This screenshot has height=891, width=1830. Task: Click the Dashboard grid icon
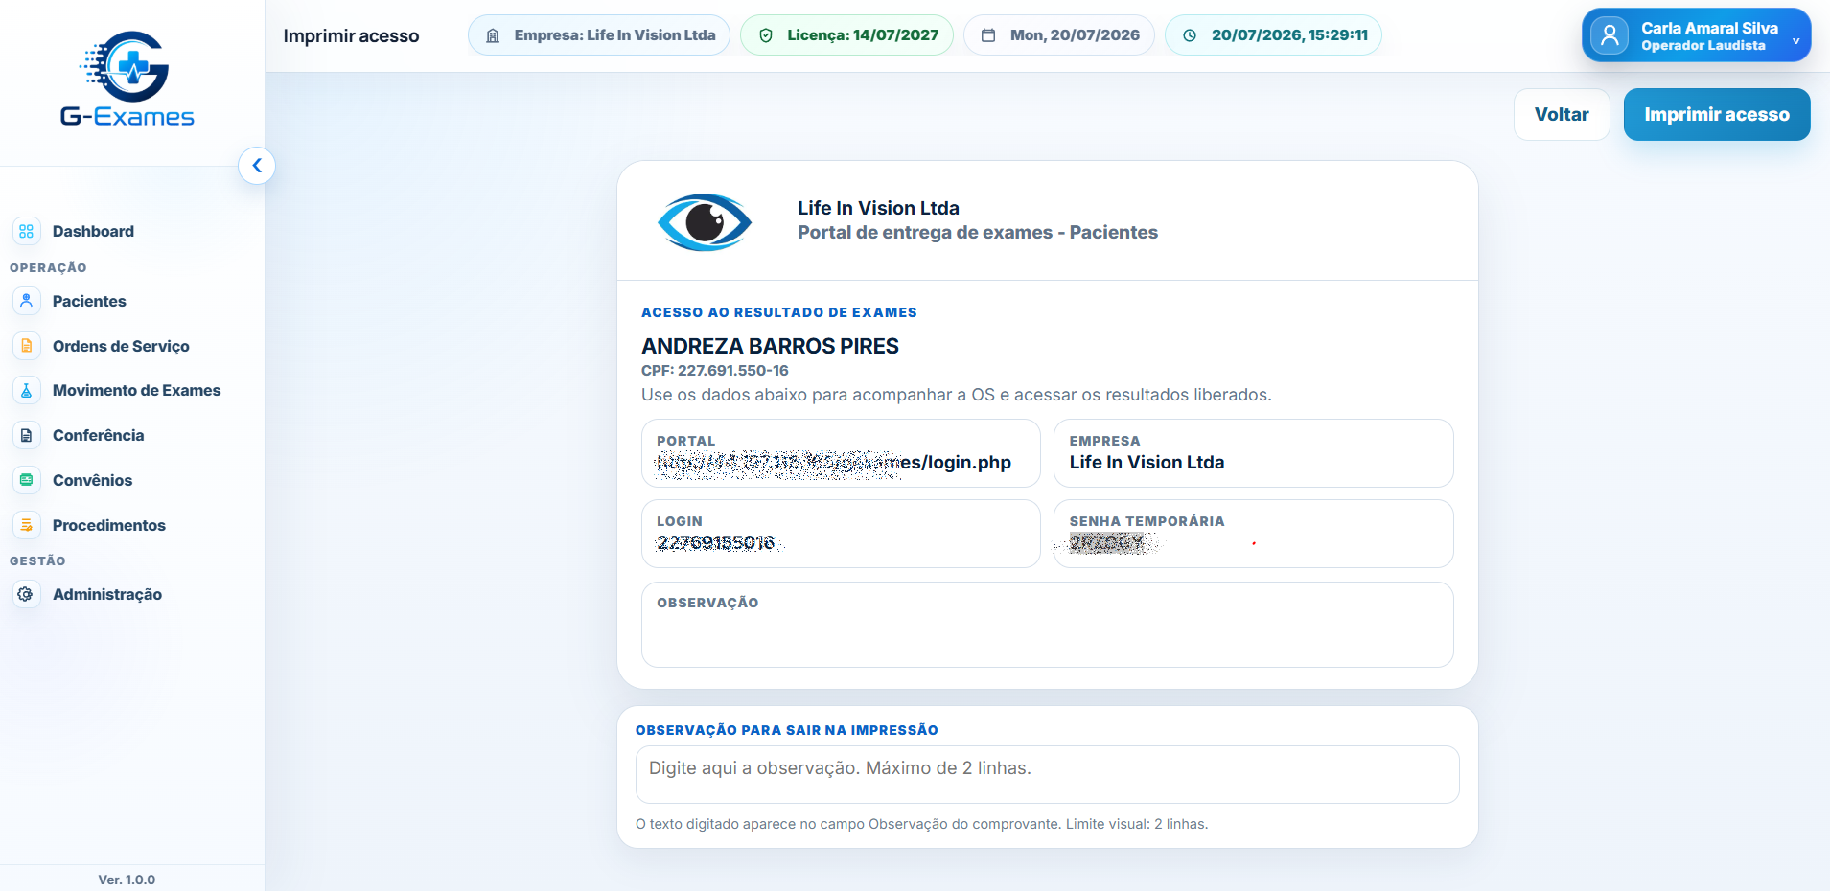click(x=27, y=231)
